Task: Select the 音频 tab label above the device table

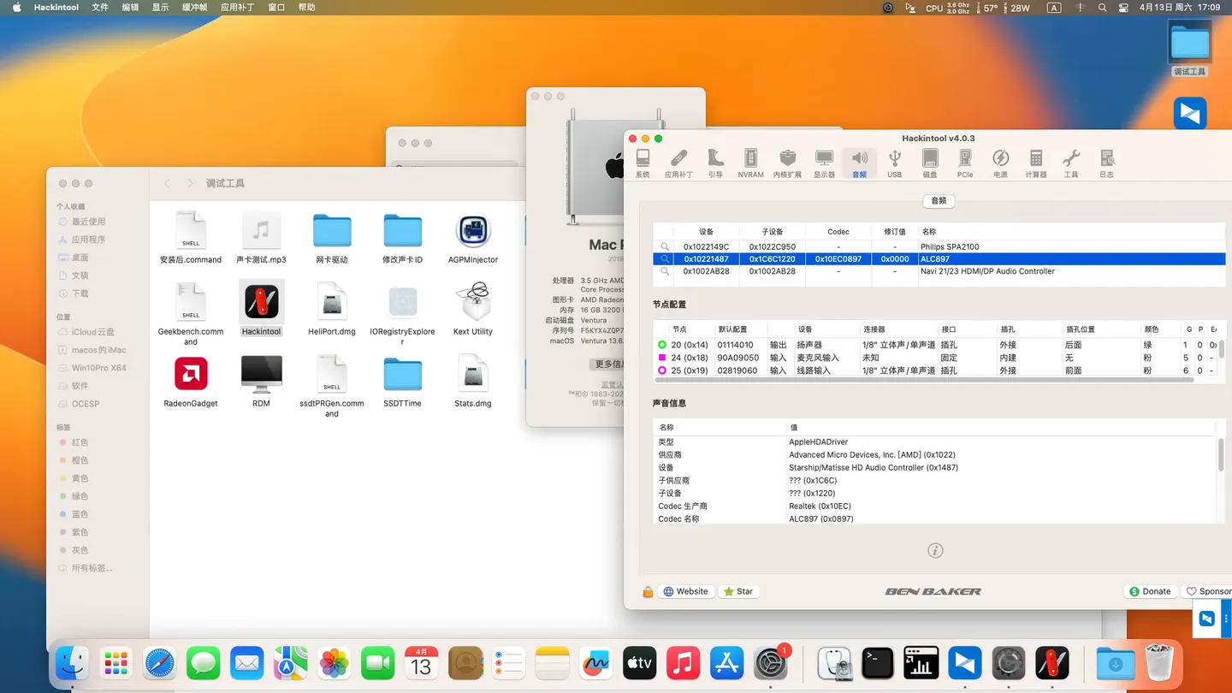Action: point(938,200)
